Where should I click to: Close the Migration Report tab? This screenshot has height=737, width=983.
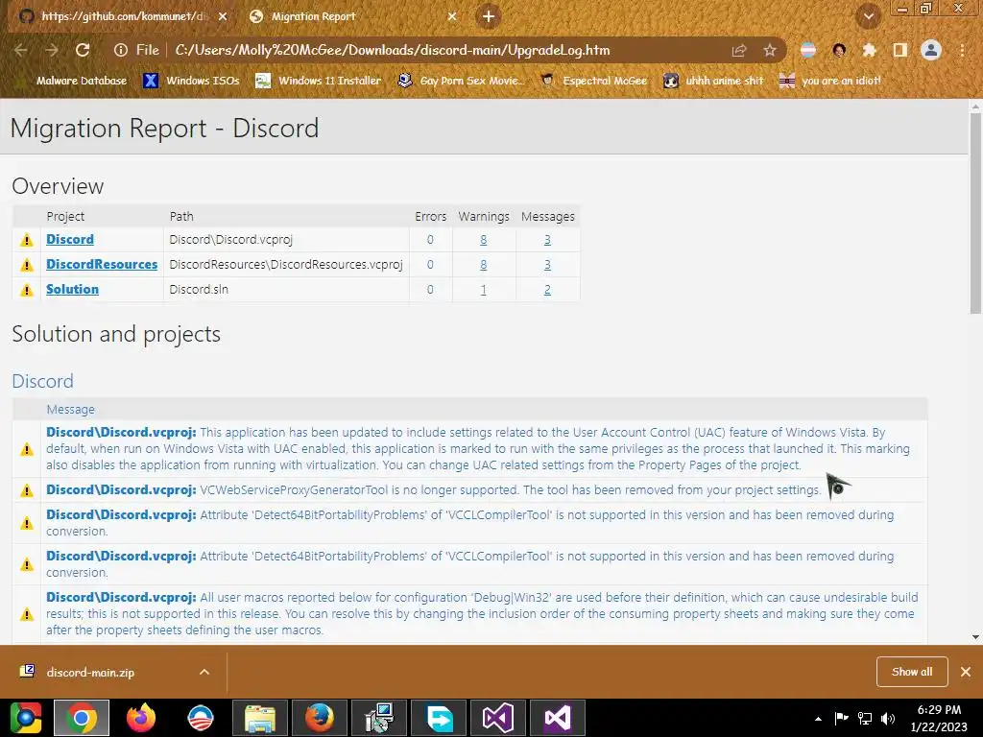tap(452, 17)
